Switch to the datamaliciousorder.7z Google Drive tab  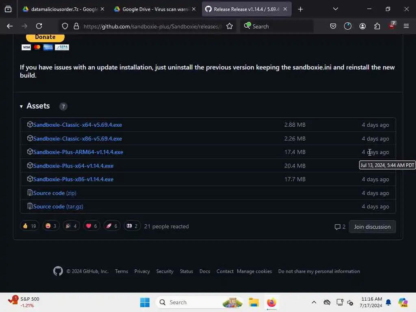pyautogui.click(x=64, y=9)
